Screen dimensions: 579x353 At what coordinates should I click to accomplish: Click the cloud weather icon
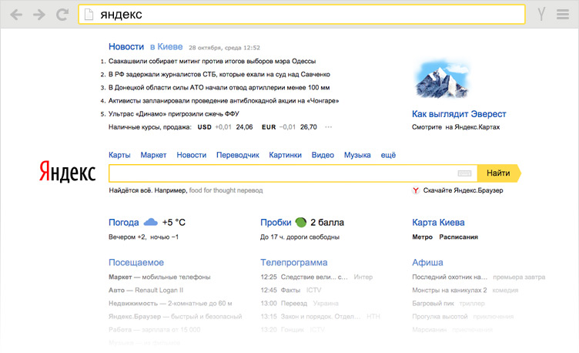[x=150, y=222]
